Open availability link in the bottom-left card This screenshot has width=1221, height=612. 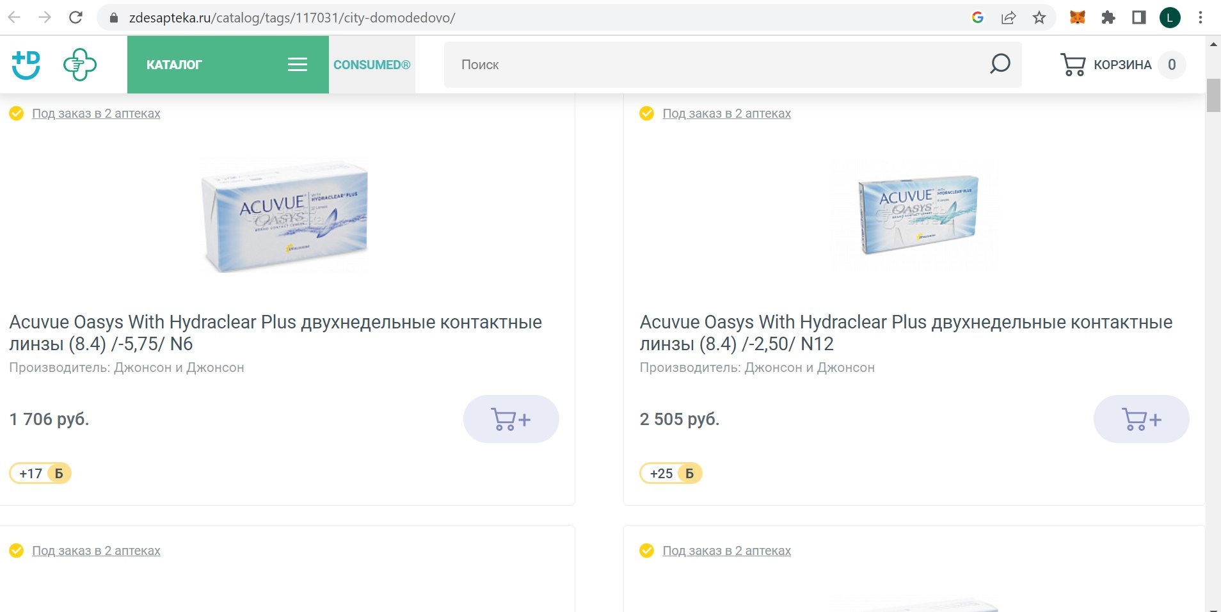[96, 551]
